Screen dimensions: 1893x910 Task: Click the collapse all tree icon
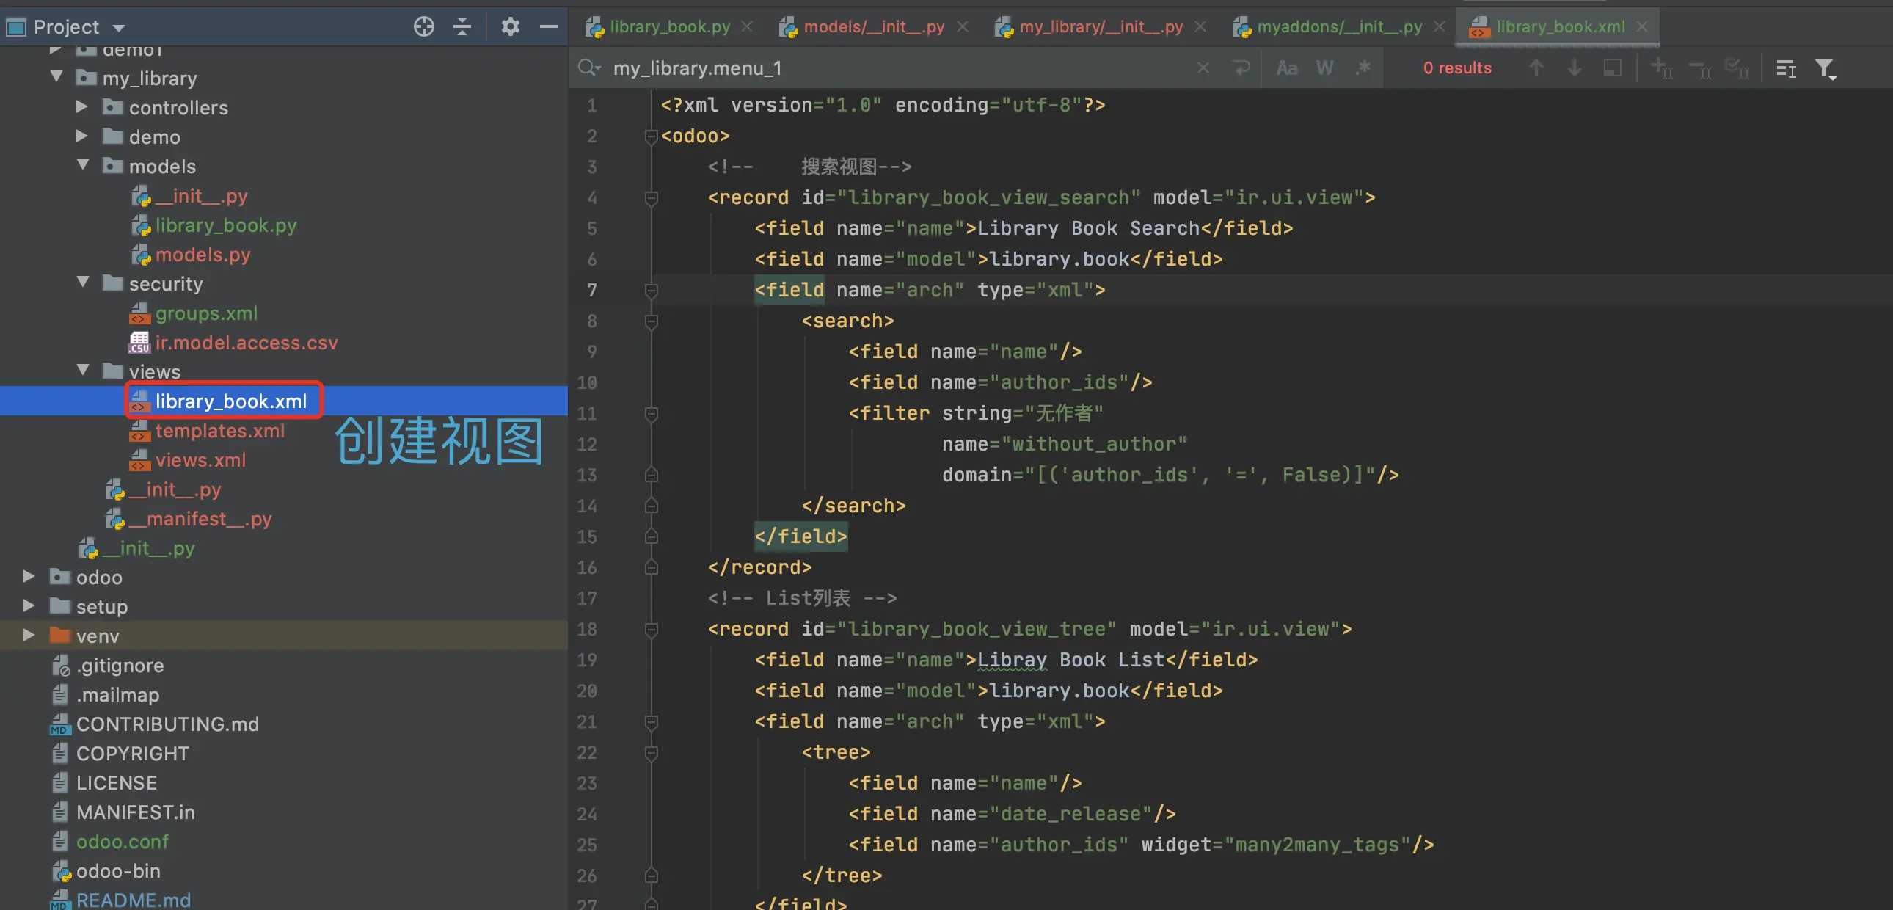(x=462, y=27)
